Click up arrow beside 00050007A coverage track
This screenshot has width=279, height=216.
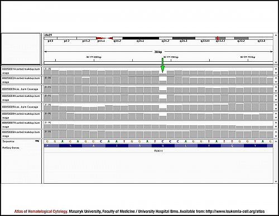tap(276, 122)
